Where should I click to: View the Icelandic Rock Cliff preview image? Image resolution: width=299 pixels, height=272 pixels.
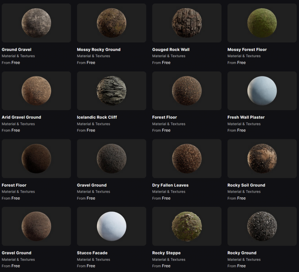coord(111,91)
